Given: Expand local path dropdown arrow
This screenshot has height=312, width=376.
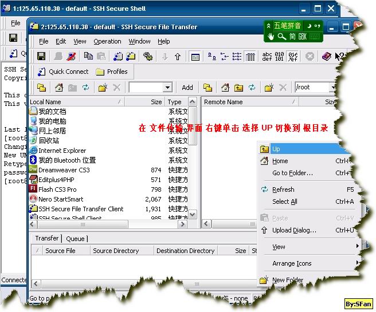Looking at the screenshot, I should tap(167, 88).
